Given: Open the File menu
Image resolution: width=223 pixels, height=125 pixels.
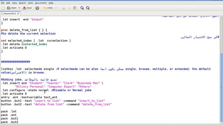Looking at the screenshot, I should [x=3, y=3].
